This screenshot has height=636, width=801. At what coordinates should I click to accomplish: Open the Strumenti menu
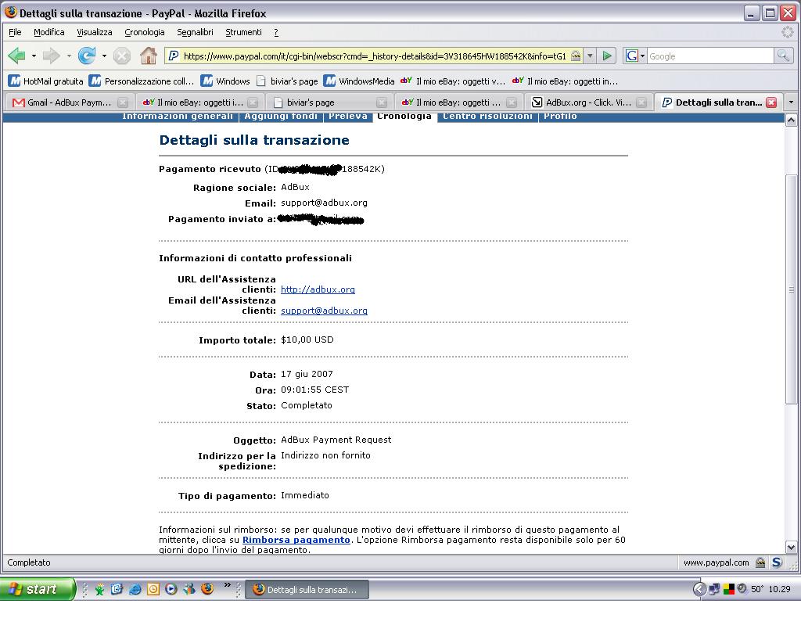pyautogui.click(x=244, y=32)
